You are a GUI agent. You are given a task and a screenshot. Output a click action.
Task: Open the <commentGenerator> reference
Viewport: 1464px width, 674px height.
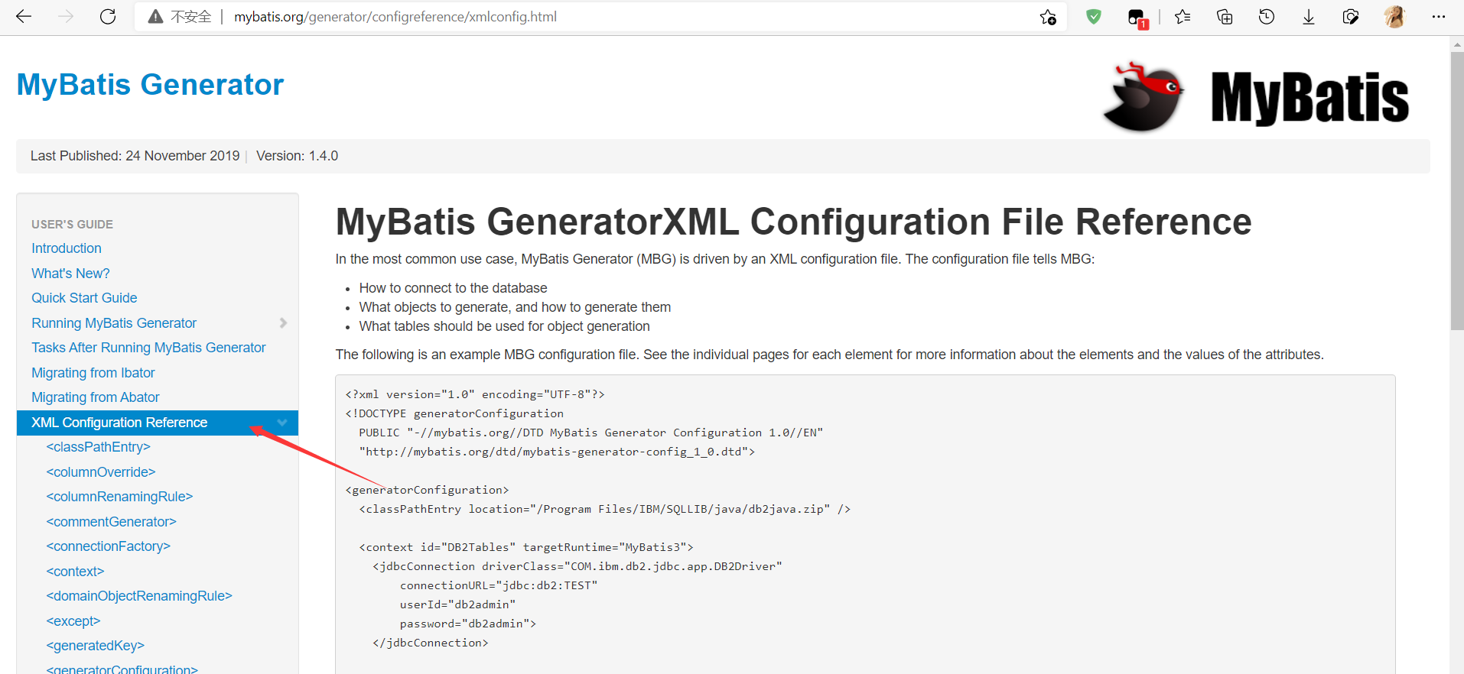pos(111,522)
